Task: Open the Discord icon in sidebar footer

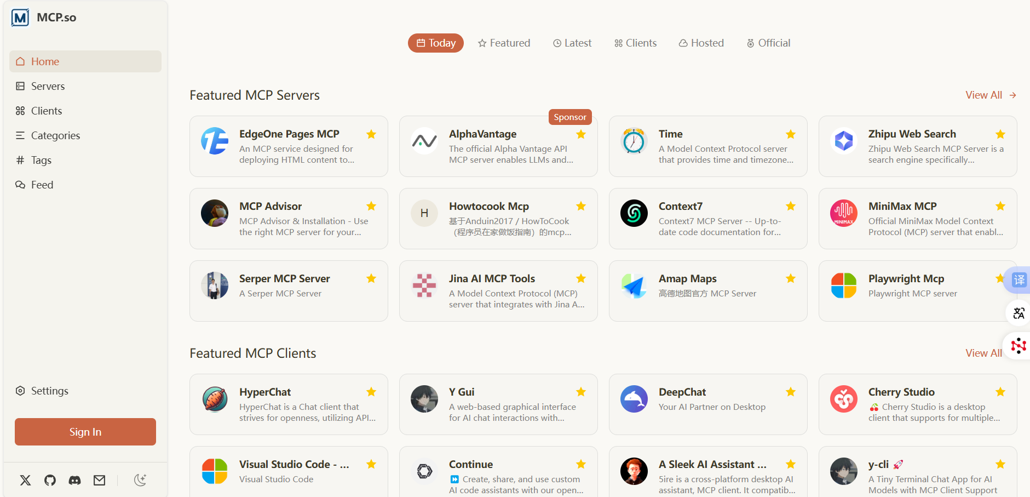Action: point(74,481)
